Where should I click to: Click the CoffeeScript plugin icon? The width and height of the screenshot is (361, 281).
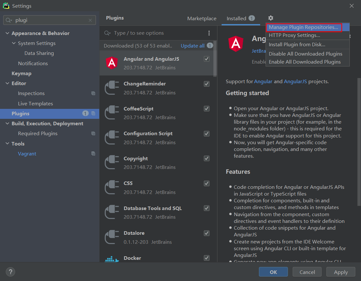[112, 112]
